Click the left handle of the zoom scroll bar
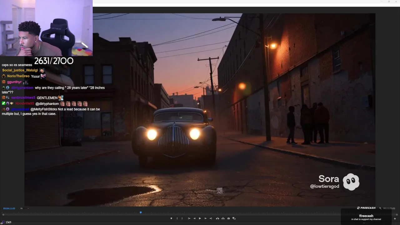The image size is (400, 225). pyautogui.click(x=3, y=215)
